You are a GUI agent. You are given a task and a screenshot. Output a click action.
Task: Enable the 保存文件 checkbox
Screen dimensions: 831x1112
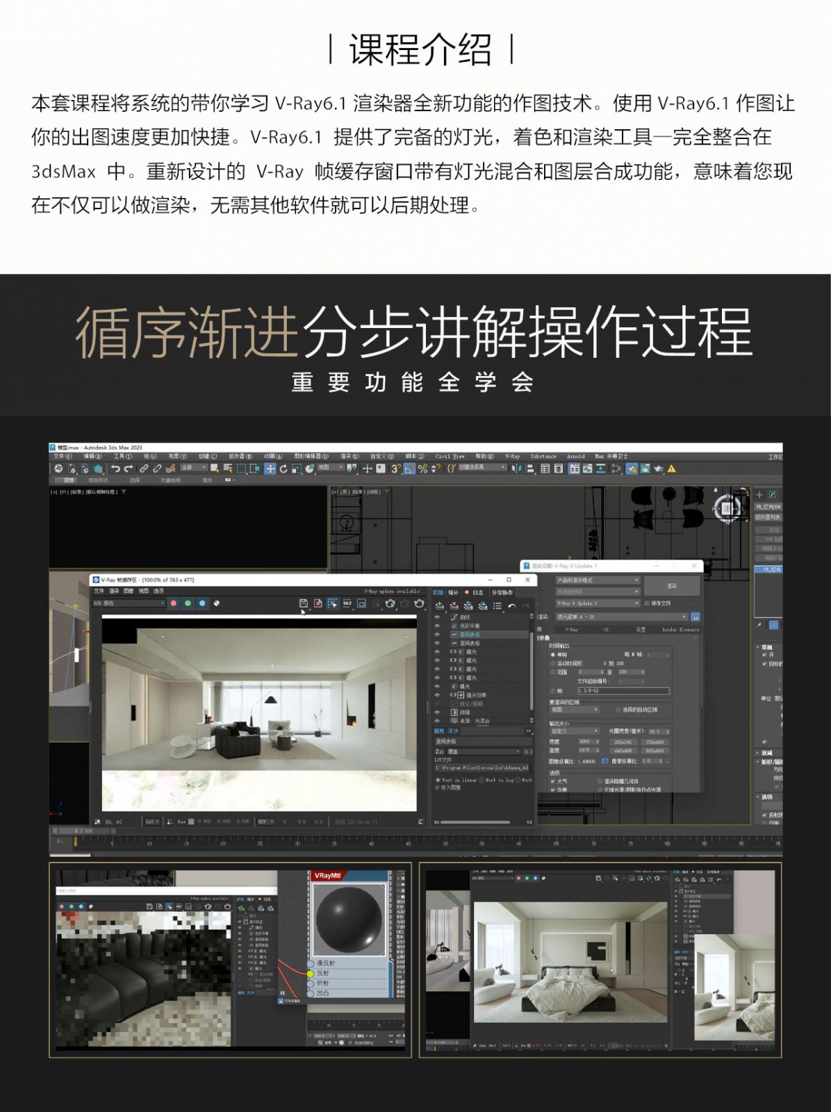648,603
